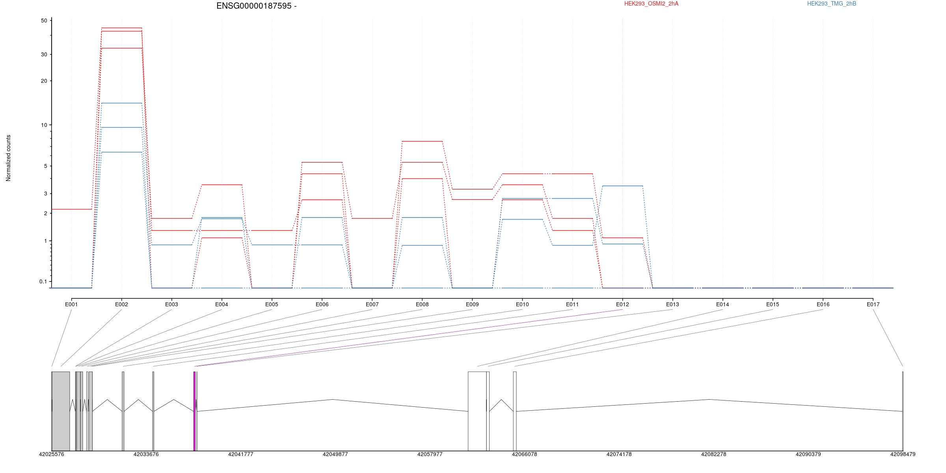Click y-axis tick value 2

click(46, 213)
